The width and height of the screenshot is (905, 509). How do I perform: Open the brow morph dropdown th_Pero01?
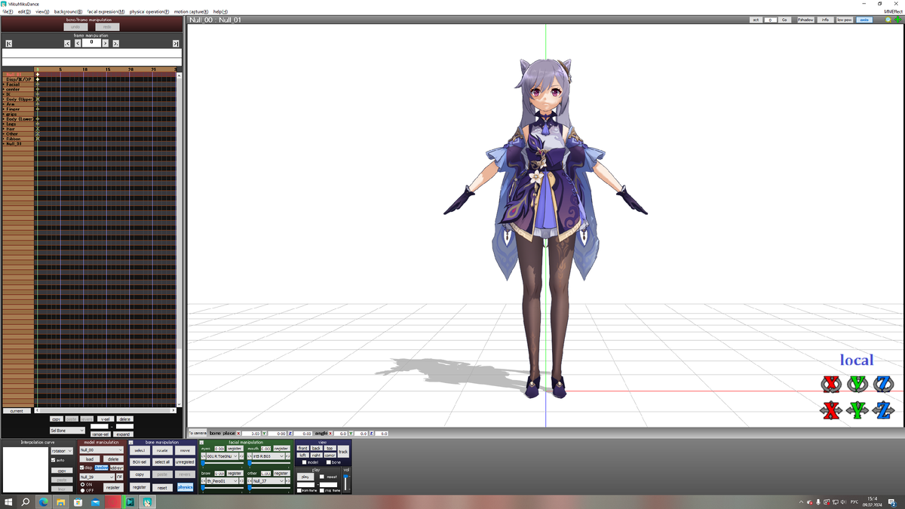(222, 481)
